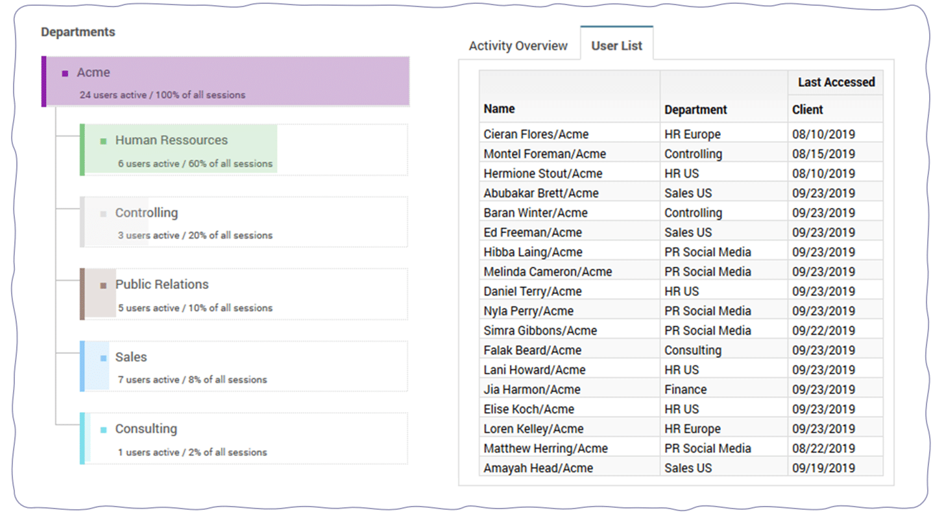Select the Amayah Head/Acme entry

[538, 468]
